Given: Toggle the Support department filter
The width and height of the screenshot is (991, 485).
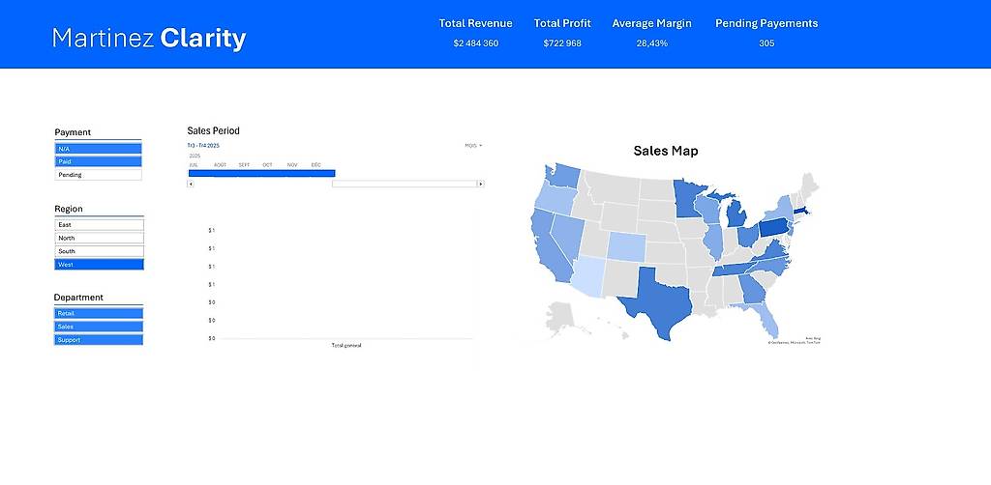Looking at the screenshot, I should pos(99,339).
